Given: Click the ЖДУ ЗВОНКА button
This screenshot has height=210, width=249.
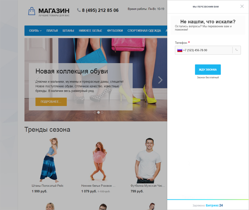Looking at the screenshot, I should tap(208, 70).
